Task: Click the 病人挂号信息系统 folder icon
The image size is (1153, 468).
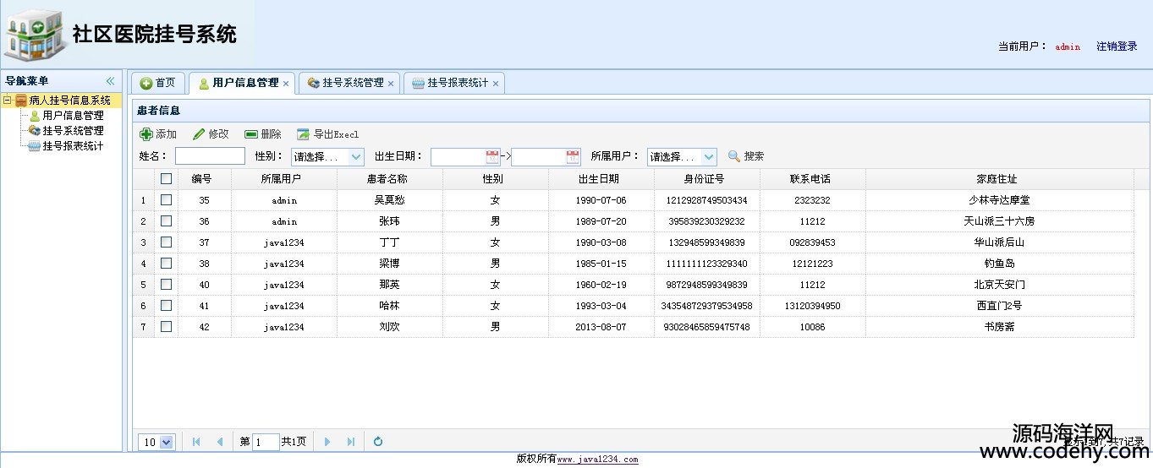Action: 21,101
